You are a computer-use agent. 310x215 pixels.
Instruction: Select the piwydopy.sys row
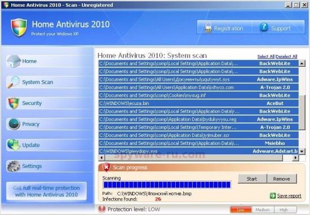(198, 151)
